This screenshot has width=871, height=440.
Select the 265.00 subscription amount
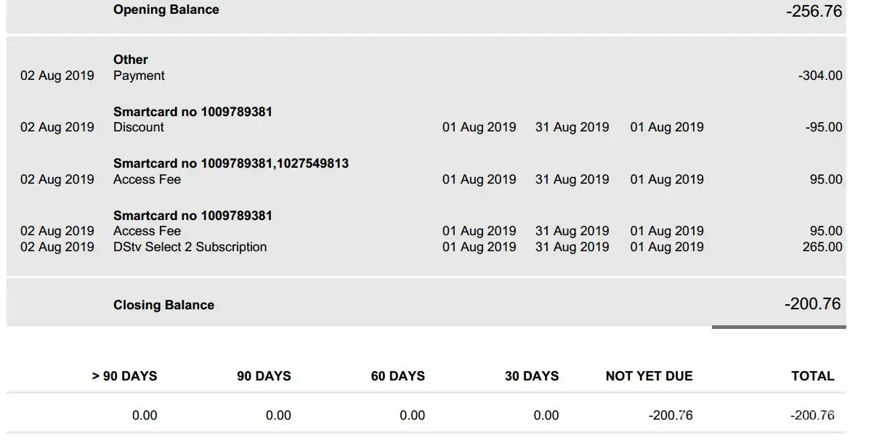[823, 247]
